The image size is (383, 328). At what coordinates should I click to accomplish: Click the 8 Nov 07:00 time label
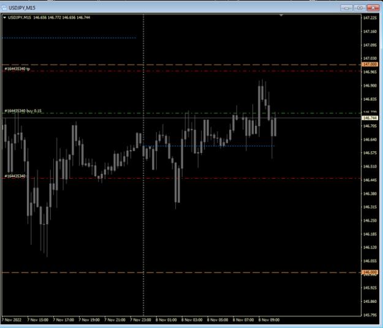243,319
